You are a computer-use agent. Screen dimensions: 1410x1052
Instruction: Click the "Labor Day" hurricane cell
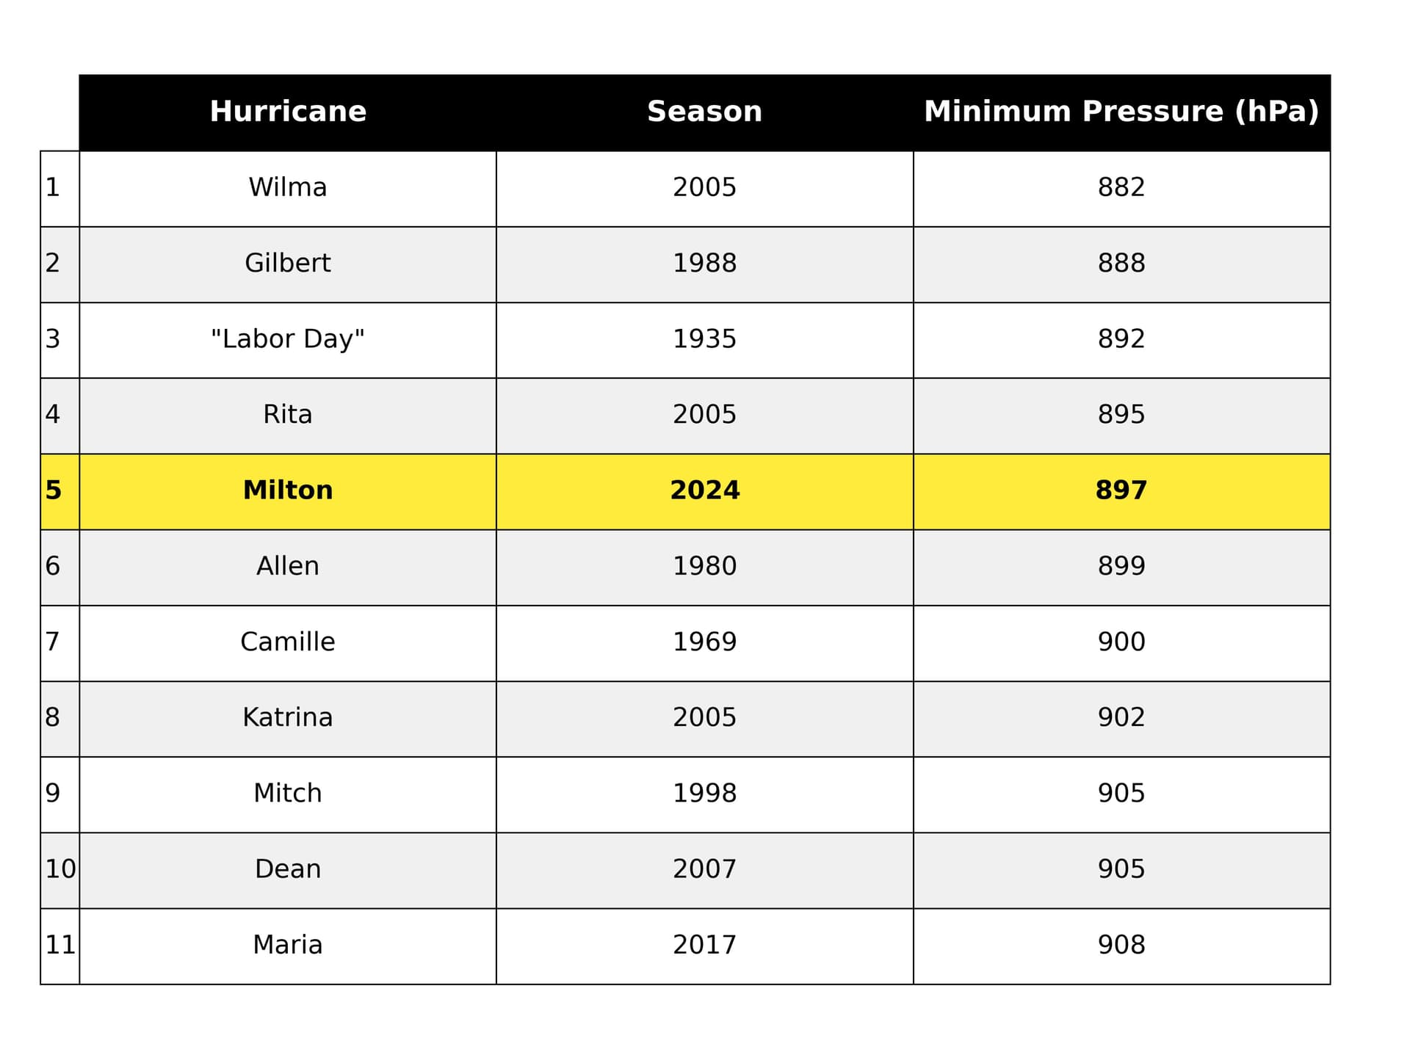[288, 340]
